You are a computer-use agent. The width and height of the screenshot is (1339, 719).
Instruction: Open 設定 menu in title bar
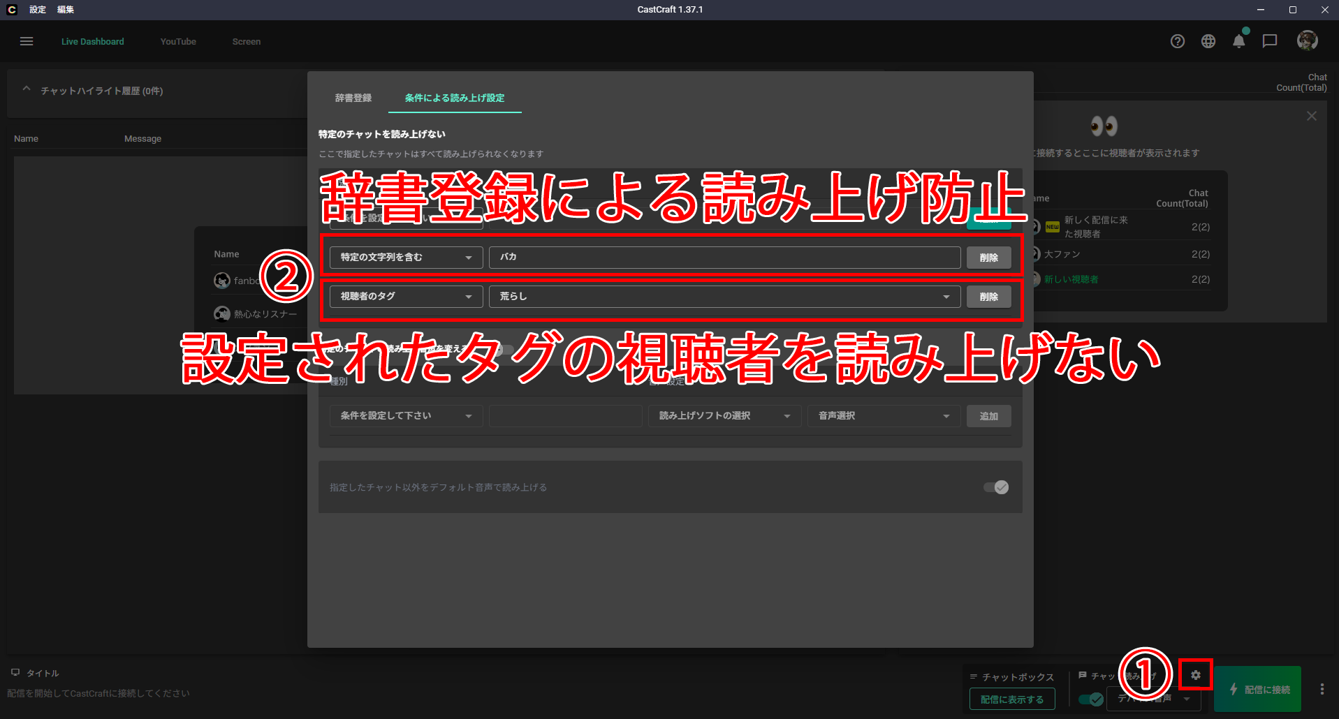pos(38,10)
